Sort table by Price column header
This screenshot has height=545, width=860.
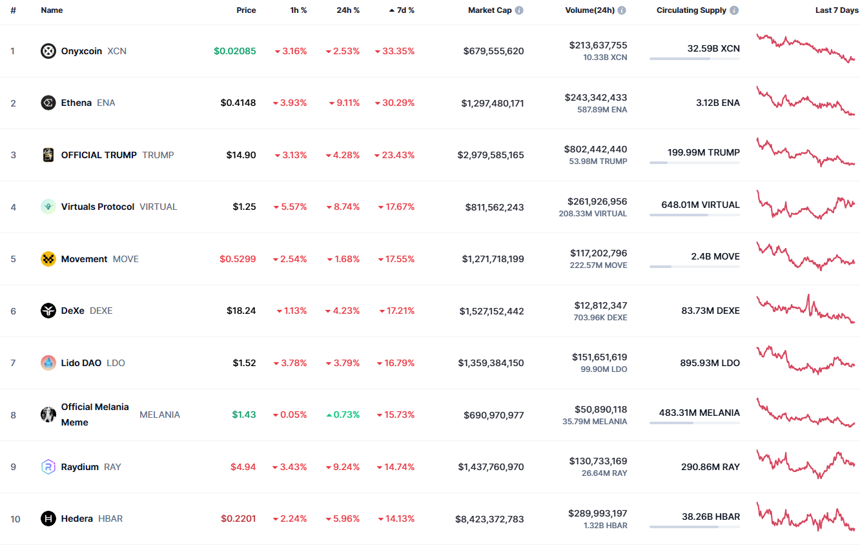tap(246, 10)
